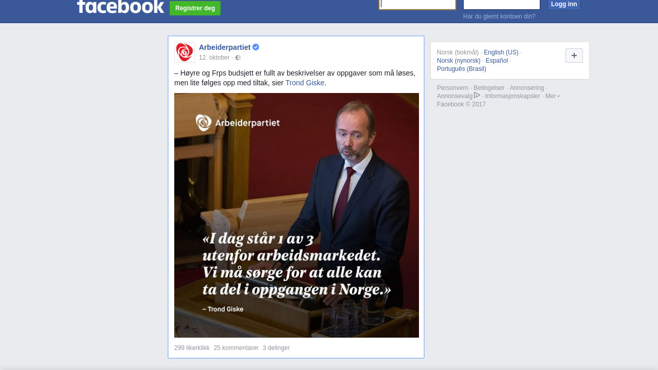The image size is (658, 370).
Task: Open the Trond Giske tagged link
Action: 305,83
